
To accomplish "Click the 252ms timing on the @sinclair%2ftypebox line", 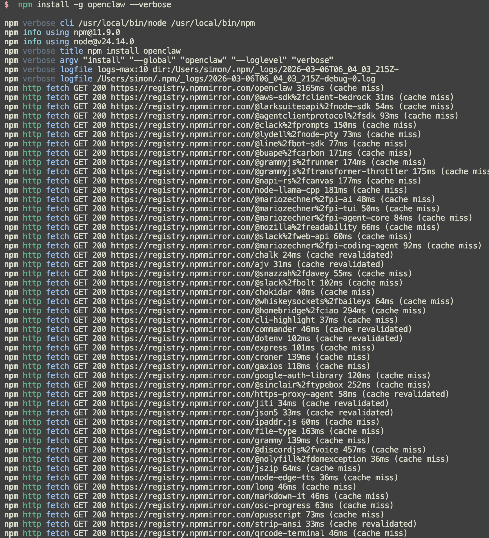I will tap(359, 385).
